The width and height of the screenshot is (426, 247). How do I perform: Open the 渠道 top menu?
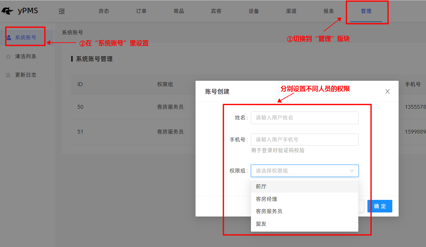291,11
